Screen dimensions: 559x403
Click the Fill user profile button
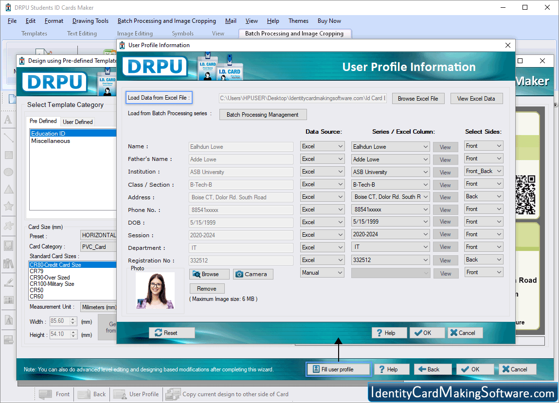point(339,369)
